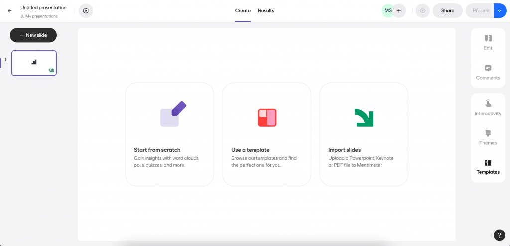The width and height of the screenshot is (510, 246).
Task: Open the help question mark button
Action: (x=499, y=235)
